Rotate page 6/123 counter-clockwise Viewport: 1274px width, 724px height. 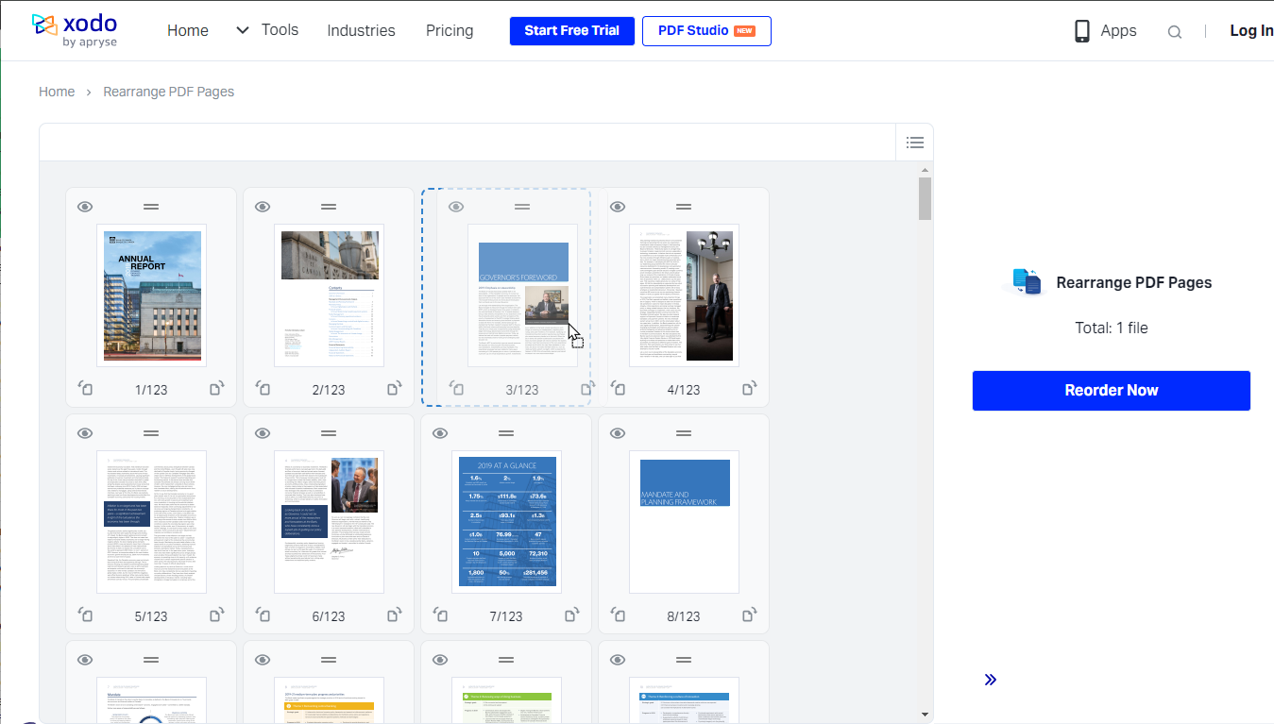coord(263,615)
